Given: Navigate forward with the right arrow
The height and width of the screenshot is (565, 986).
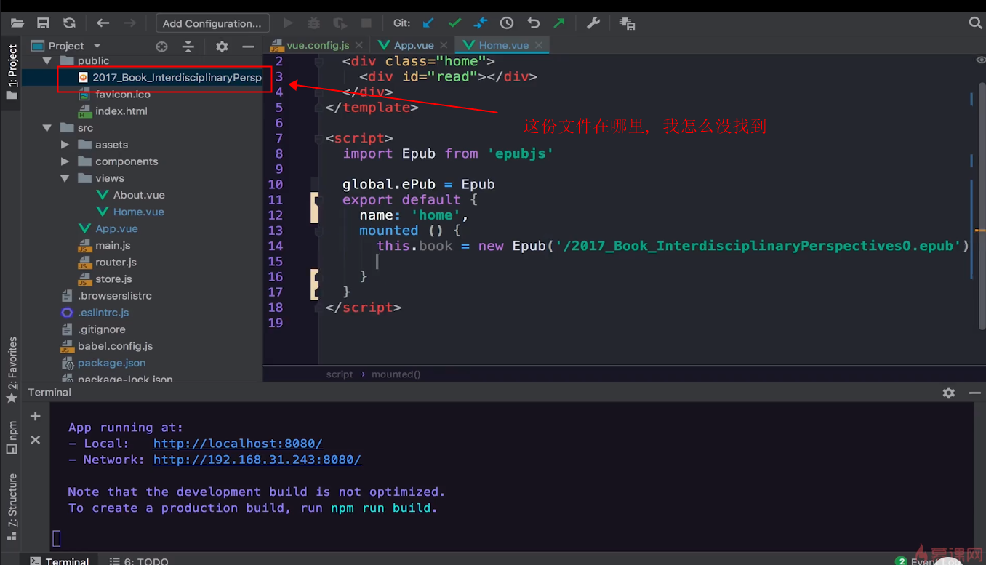Looking at the screenshot, I should pos(129,23).
